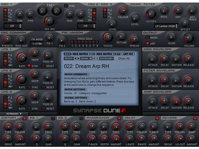Toggle Arp output switch
Screen dimensions: 199x149
[147, 43]
